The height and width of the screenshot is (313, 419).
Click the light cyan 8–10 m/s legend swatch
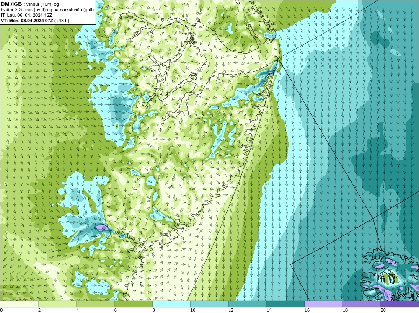pyautogui.click(x=171, y=304)
